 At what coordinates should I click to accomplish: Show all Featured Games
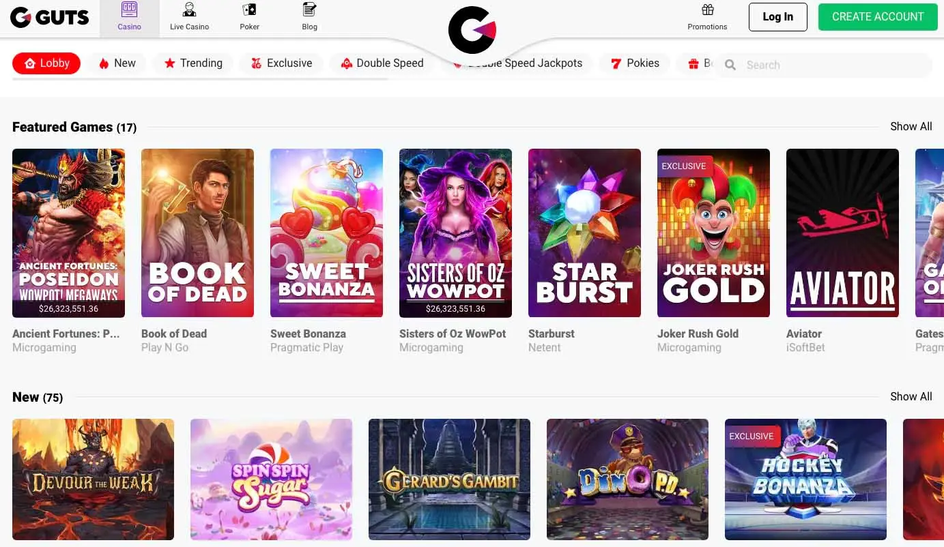point(911,127)
